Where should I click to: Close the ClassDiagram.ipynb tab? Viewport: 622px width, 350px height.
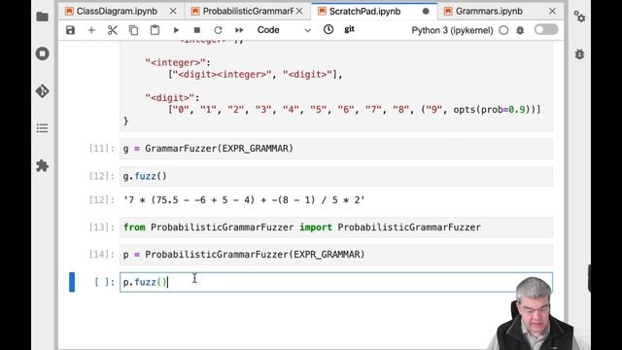(x=173, y=11)
